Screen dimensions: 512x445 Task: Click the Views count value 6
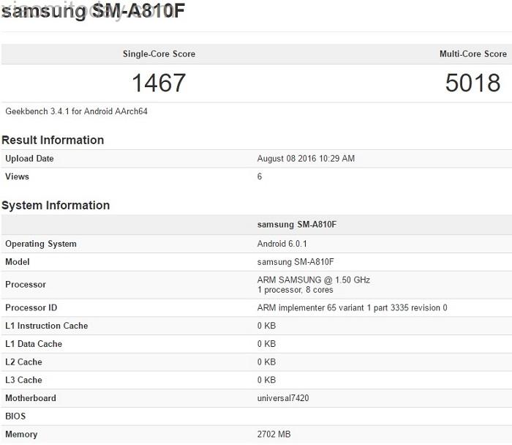pos(260,176)
